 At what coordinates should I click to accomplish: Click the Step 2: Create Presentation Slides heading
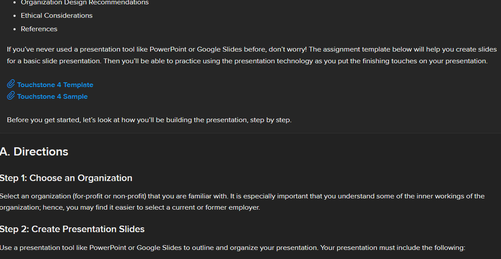72,229
